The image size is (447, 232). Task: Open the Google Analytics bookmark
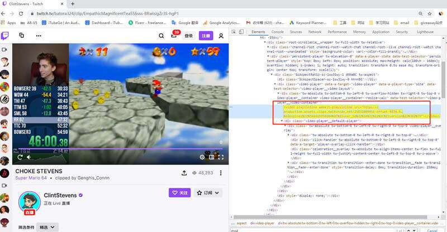(221, 22)
